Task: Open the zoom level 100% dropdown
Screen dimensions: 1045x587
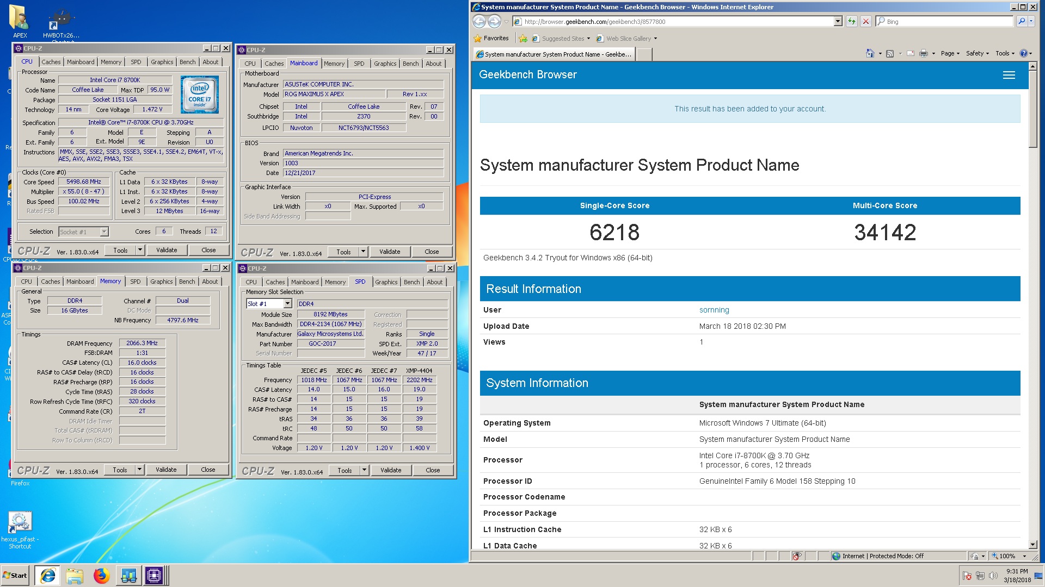Action: (x=1024, y=556)
